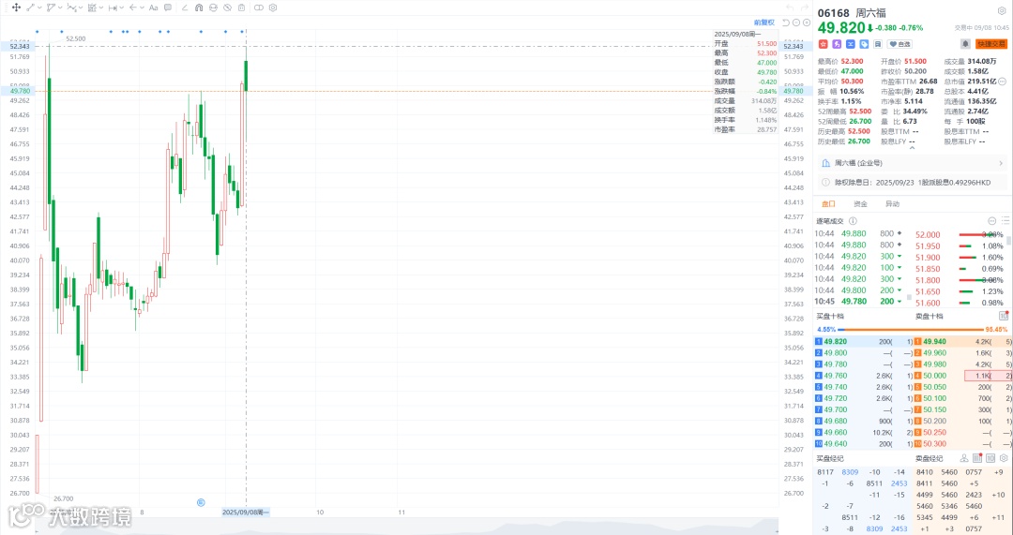1013x535 pixels.
Task: Click the 前复权 adjustment link
Action: click(x=764, y=22)
